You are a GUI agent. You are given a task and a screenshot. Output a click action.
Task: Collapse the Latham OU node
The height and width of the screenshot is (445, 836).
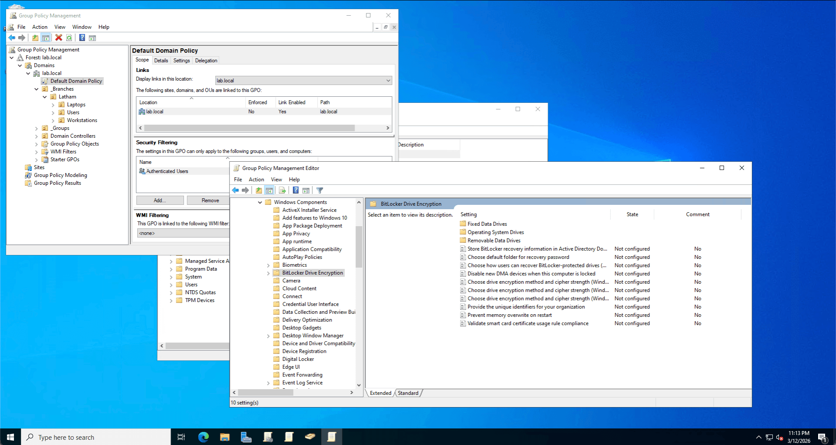tap(44, 97)
